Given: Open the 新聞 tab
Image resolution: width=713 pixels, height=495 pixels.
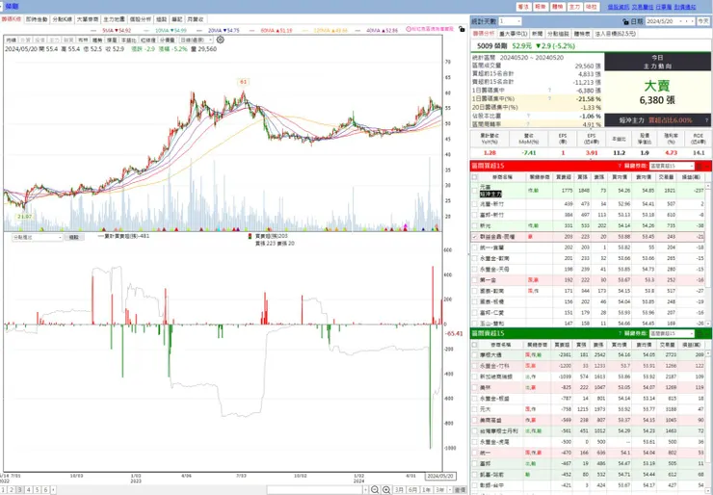Looking at the screenshot, I should click(x=537, y=34).
